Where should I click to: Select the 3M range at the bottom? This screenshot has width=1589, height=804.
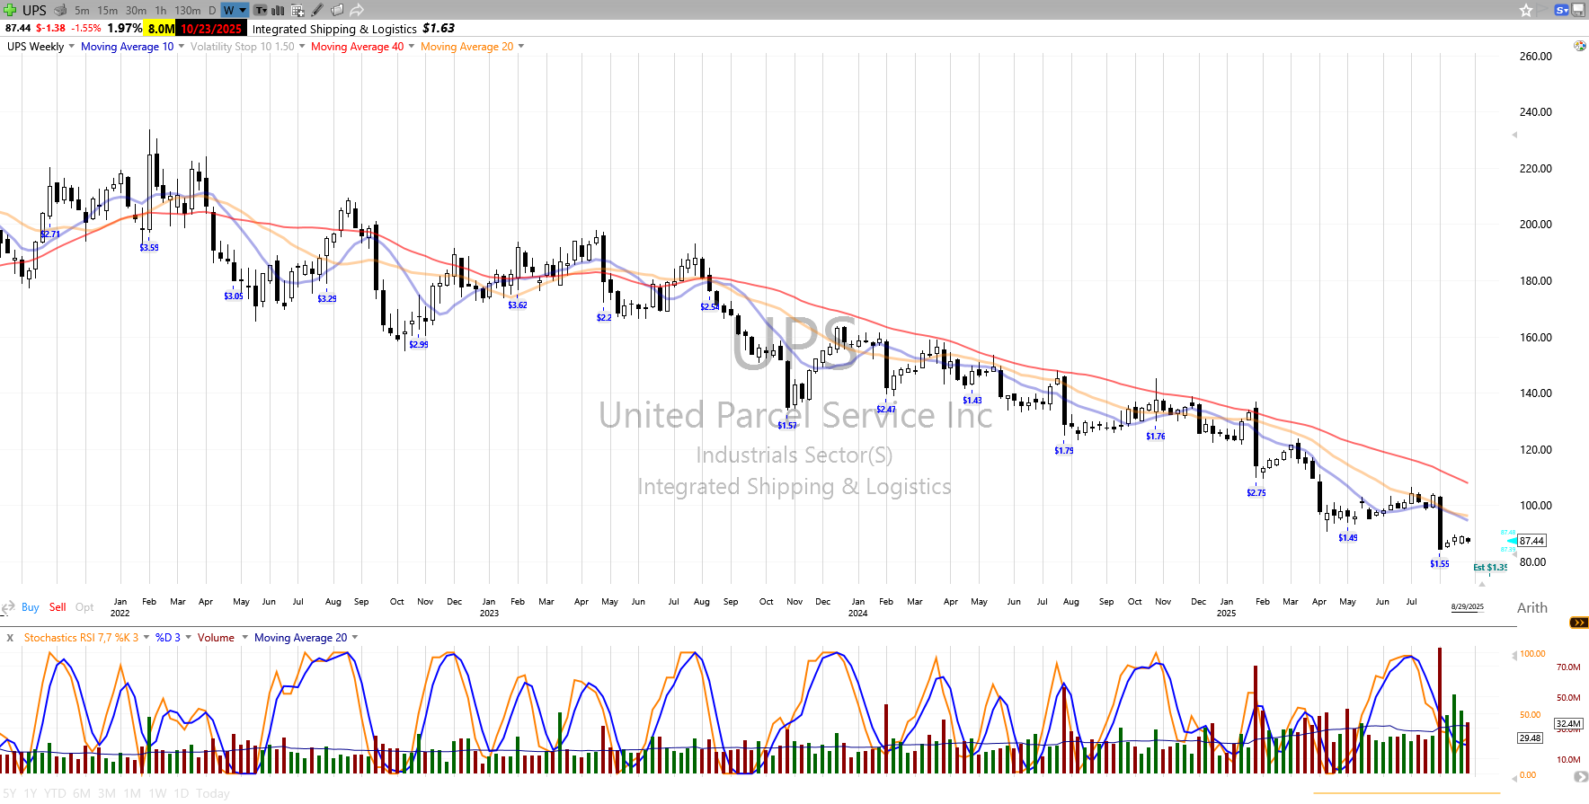pyautogui.click(x=107, y=793)
